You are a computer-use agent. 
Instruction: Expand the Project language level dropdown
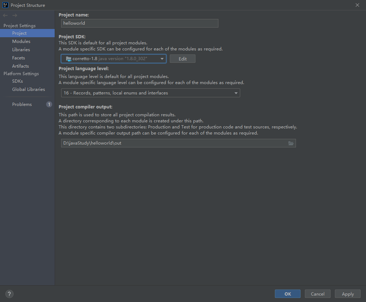pyautogui.click(x=150, y=93)
